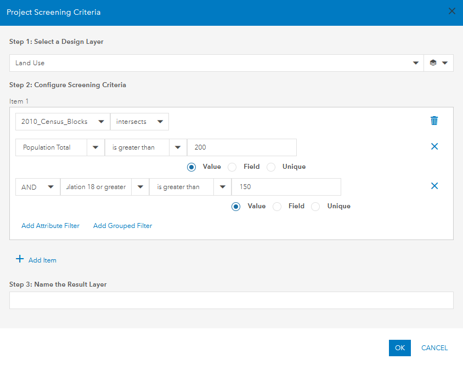The image size is (463, 365).
Task: Add an attribute filter to Item 1
Action: [x=50, y=225]
